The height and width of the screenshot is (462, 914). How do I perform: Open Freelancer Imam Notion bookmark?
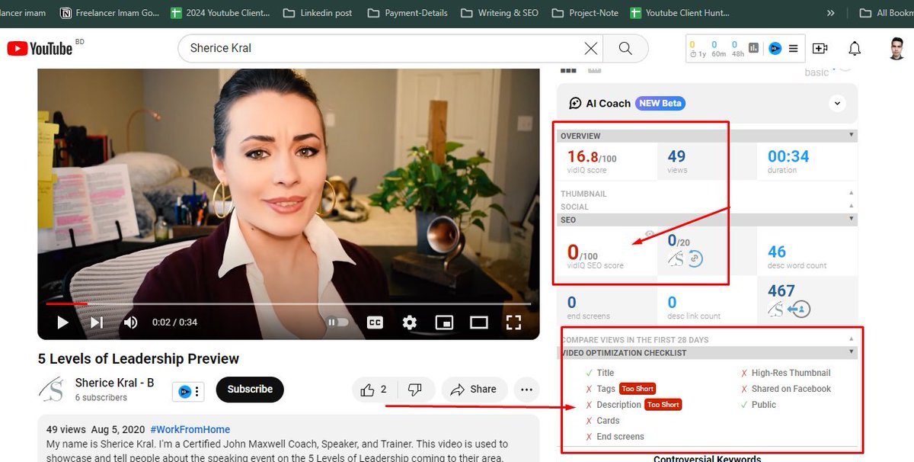110,13
